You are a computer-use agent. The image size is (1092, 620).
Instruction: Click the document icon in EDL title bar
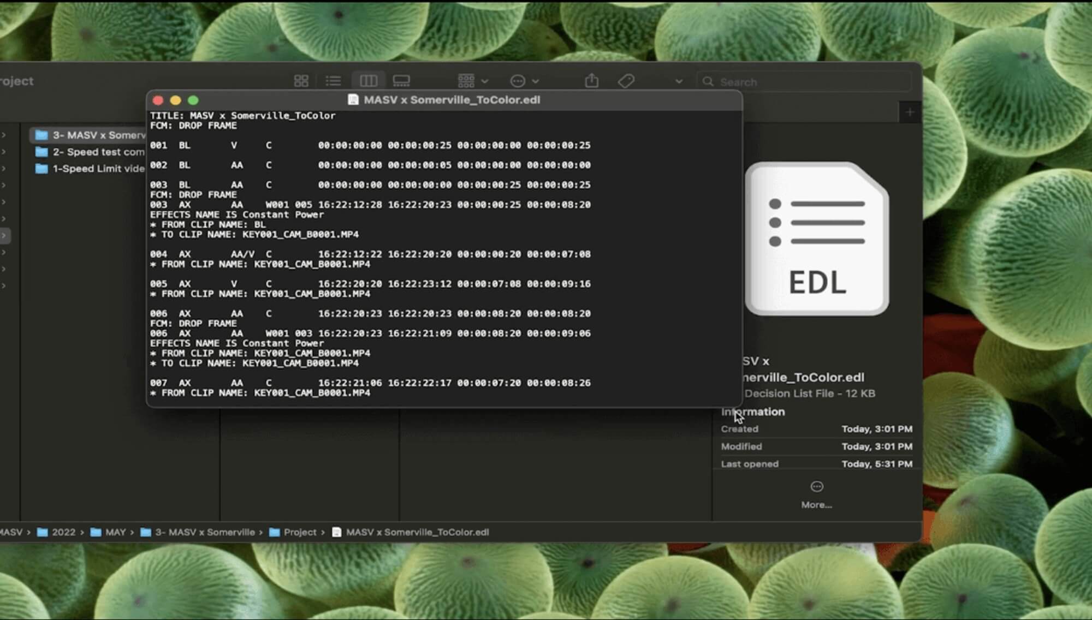coord(353,100)
